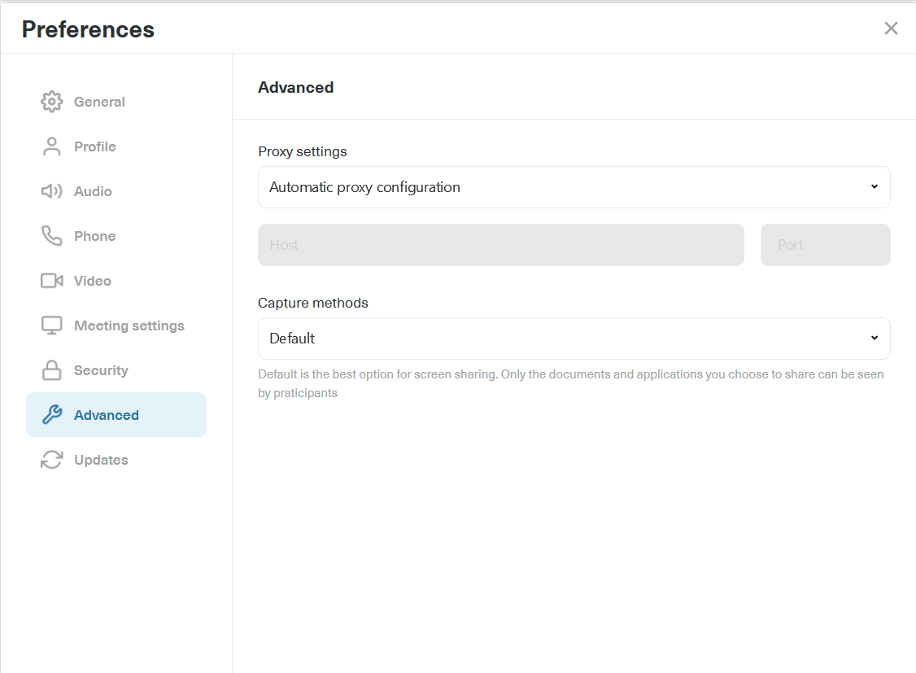Viewport: 916px width, 673px height.
Task: Open the Capture methods dropdown
Action: click(574, 338)
